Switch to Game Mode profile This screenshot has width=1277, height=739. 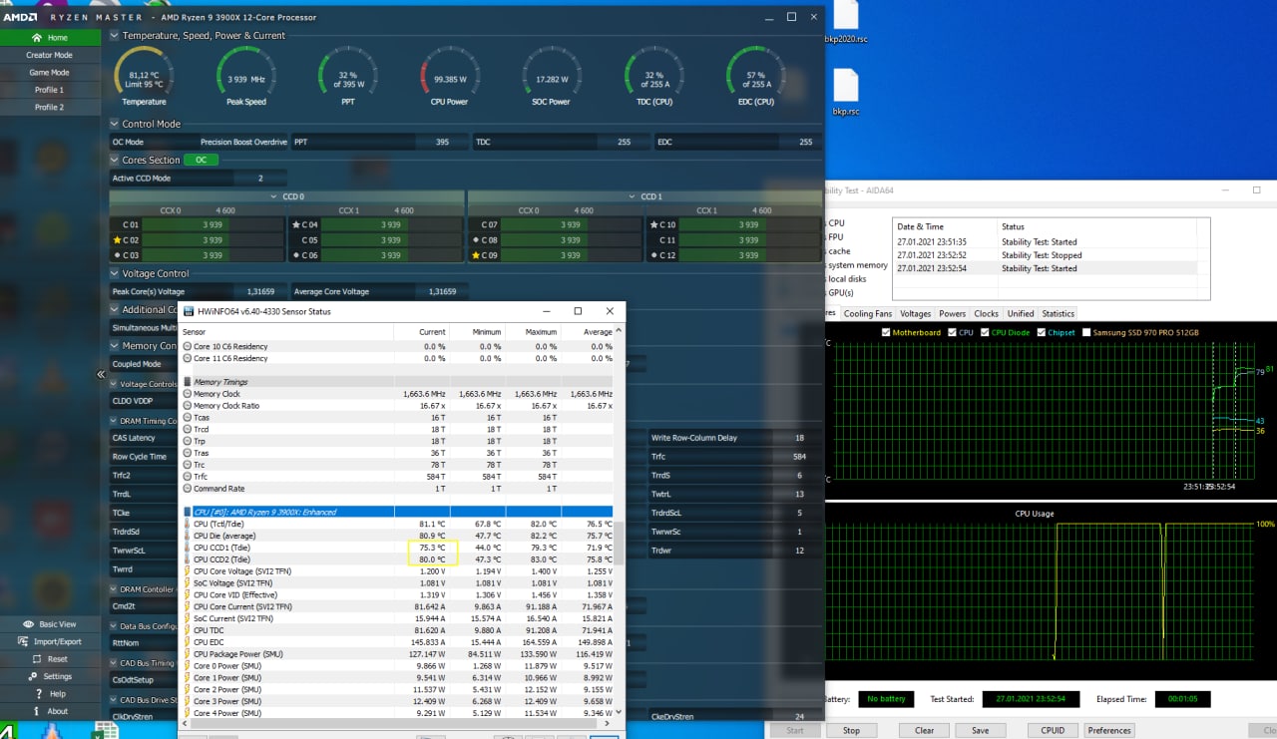(x=50, y=72)
